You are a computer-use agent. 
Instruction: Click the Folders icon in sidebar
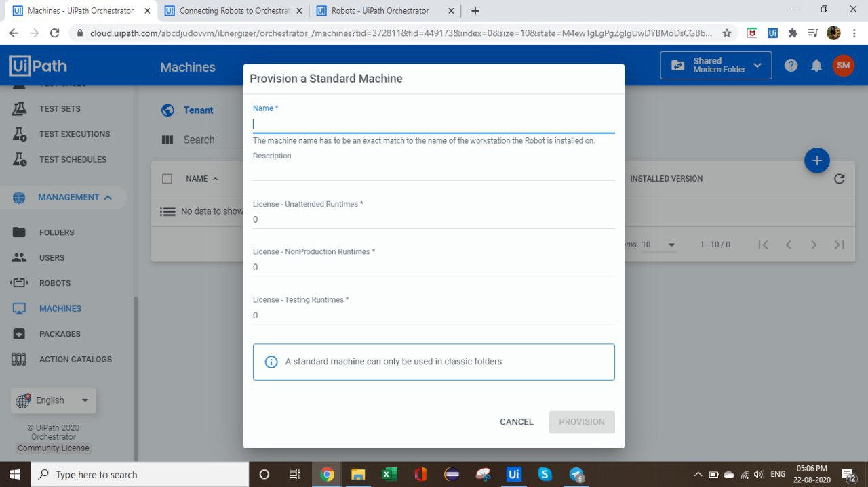19,232
